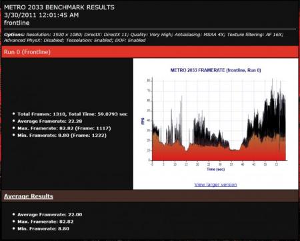300x241 pixels.
Task: Click the METRO 2033 BENCHMARK RESULTS title
Action: (x=59, y=7)
